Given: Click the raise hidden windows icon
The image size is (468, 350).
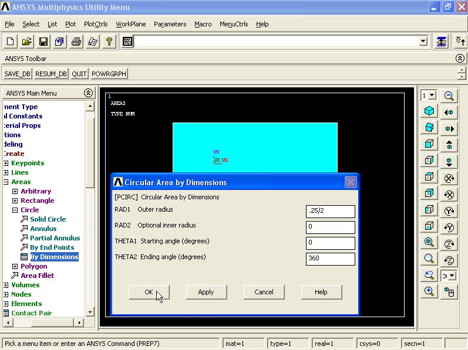Looking at the screenshot, I should pos(441,42).
